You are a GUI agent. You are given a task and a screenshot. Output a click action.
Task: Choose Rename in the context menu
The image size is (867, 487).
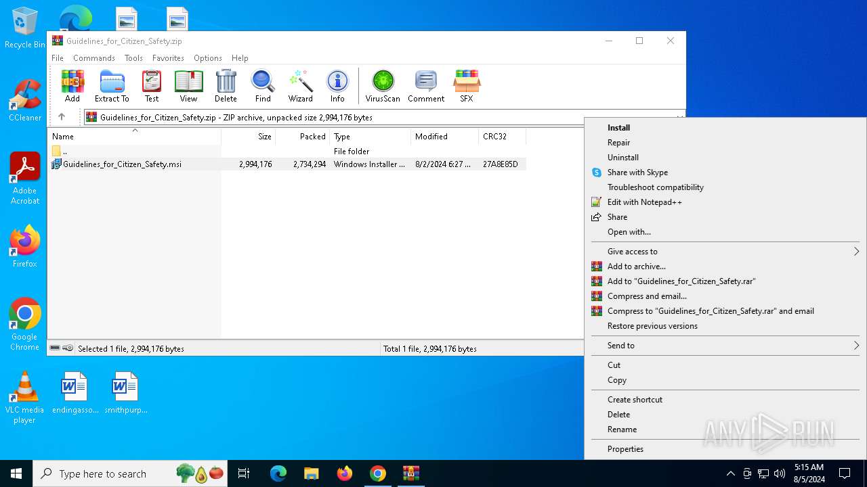point(725,430)
